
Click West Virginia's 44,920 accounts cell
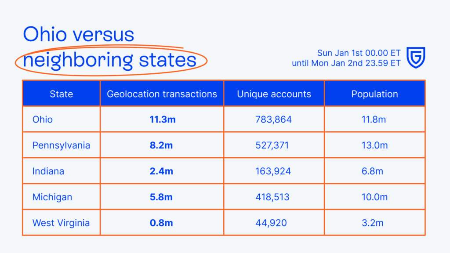[x=273, y=223]
